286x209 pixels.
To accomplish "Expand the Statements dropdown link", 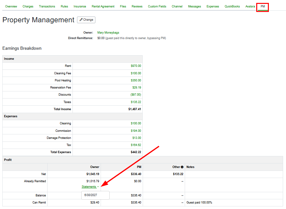I will tap(89, 187).
